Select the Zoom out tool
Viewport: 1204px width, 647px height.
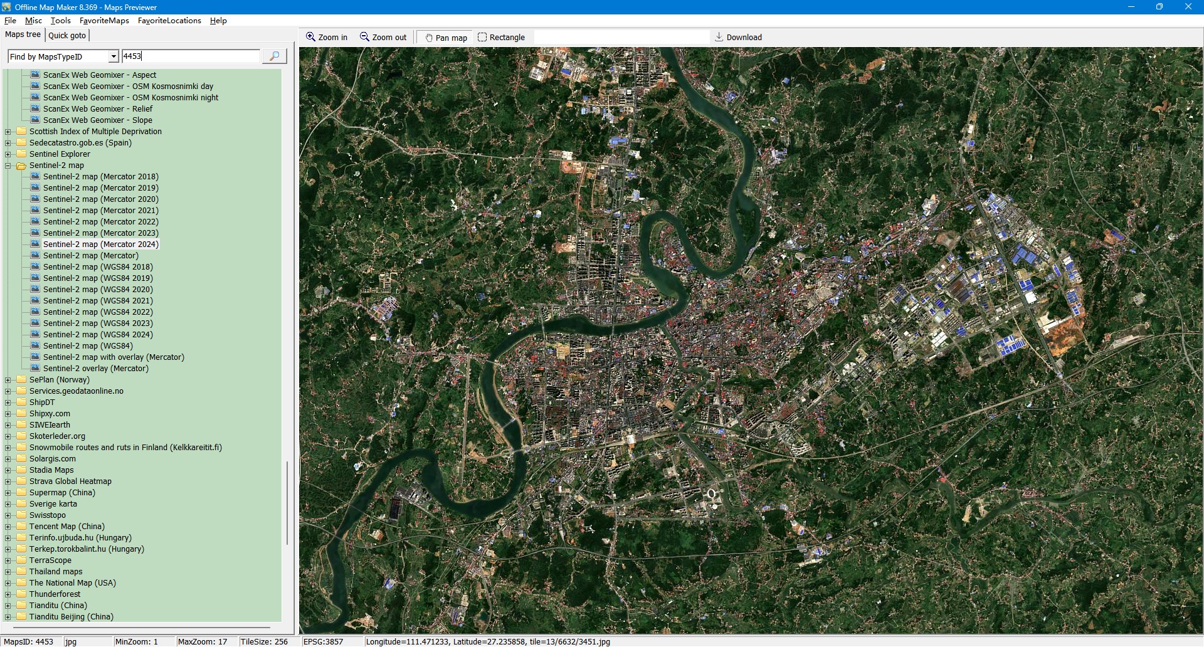383,38
